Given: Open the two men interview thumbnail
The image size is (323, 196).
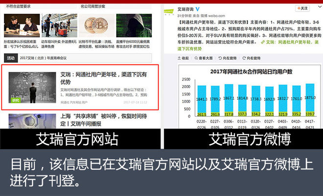Looking at the screenshot, I should (22, 25).
